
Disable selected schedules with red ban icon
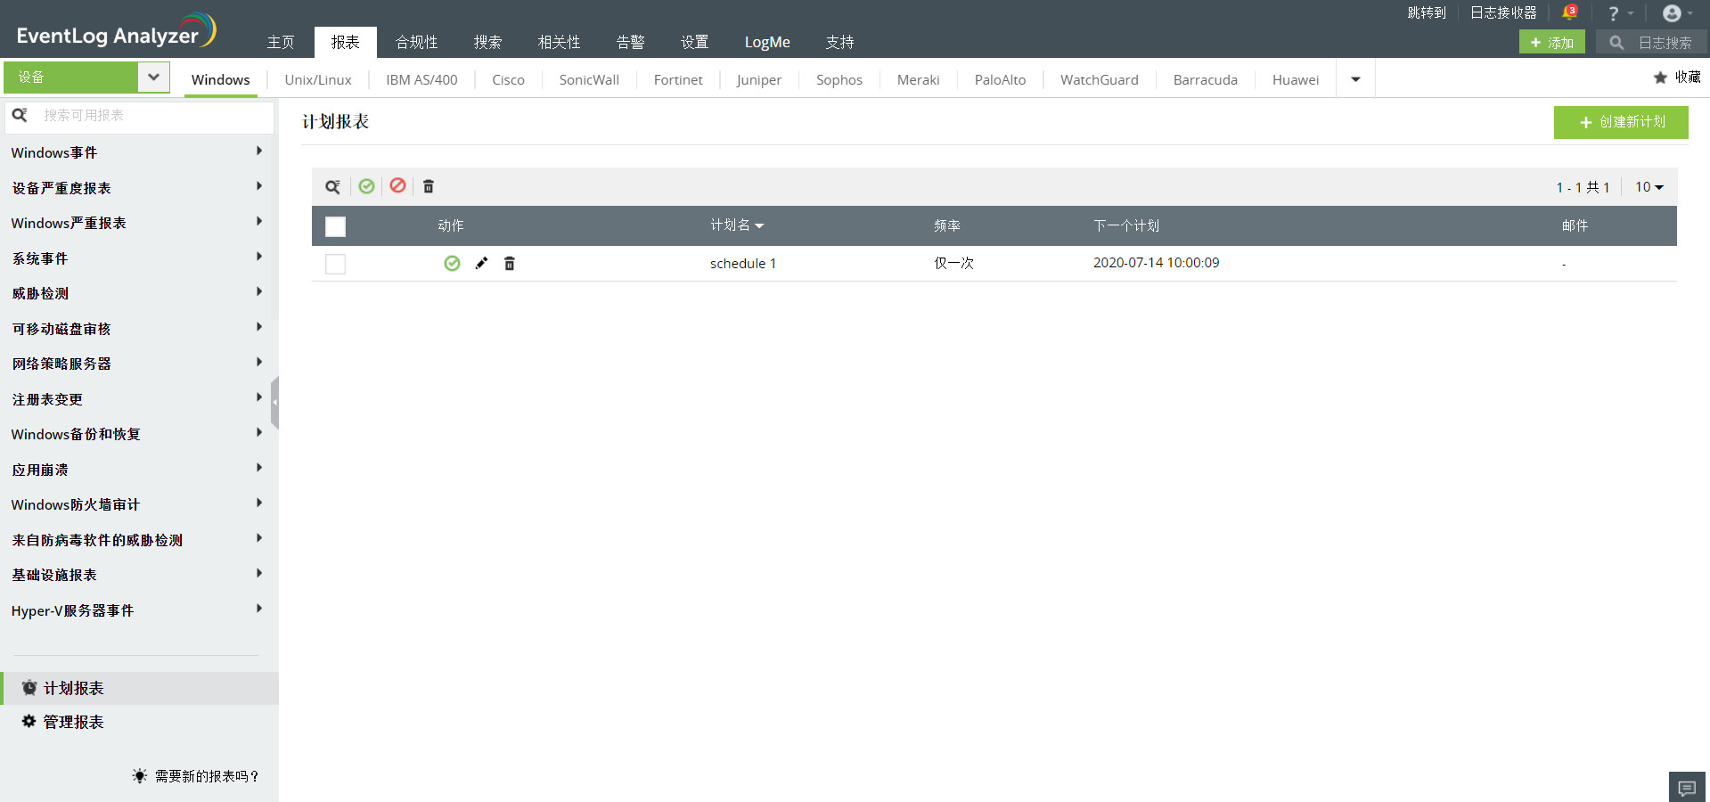[x=397, y=186]
